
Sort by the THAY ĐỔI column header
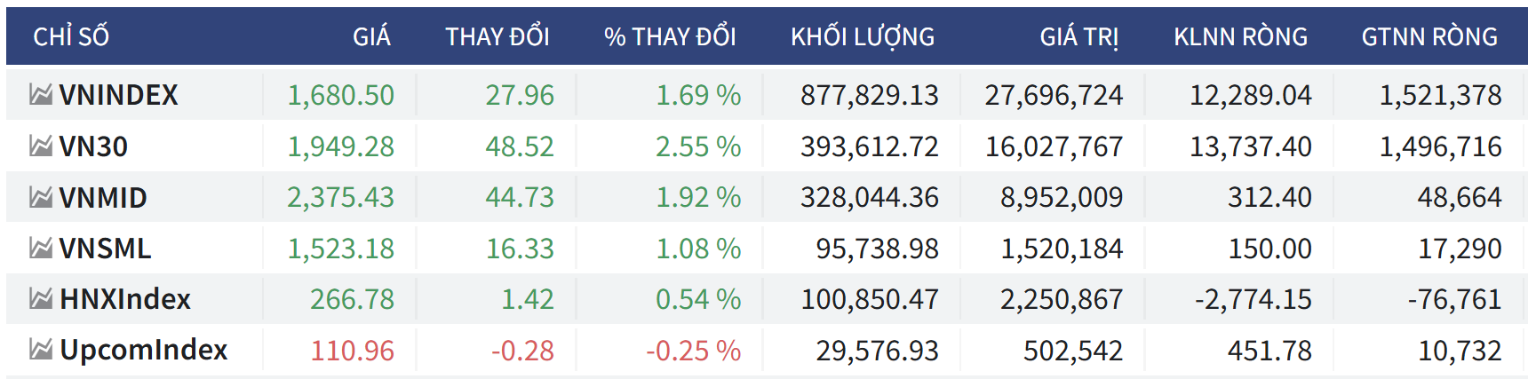click(497, 36)
